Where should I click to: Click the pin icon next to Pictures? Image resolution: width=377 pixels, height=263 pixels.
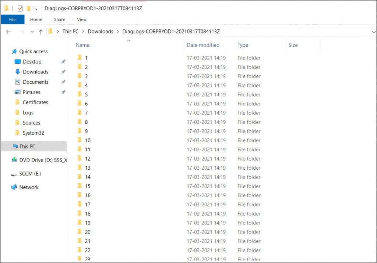[x=63, y=92]
